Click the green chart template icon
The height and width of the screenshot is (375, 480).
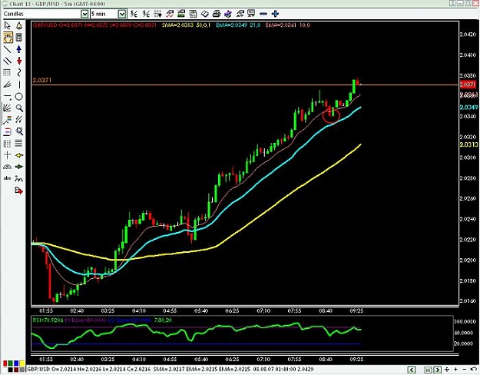point(181,14)
